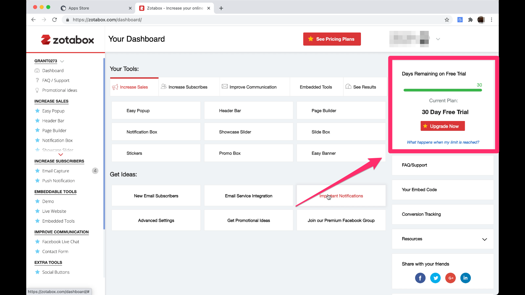Screen dimensions: 525x295
Task: Open Slide Box tool card
Action: coord(341,132)
